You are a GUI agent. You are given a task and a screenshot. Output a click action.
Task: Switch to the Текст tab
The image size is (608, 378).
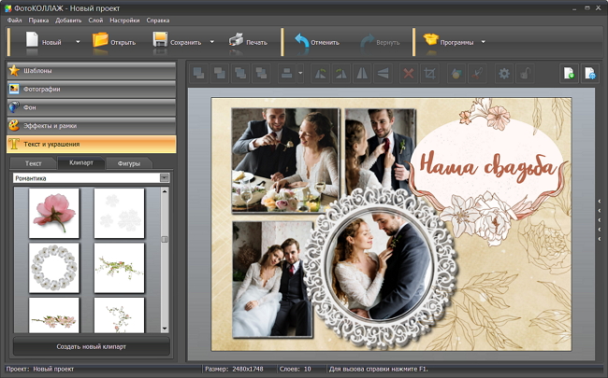tap(34, 163)
